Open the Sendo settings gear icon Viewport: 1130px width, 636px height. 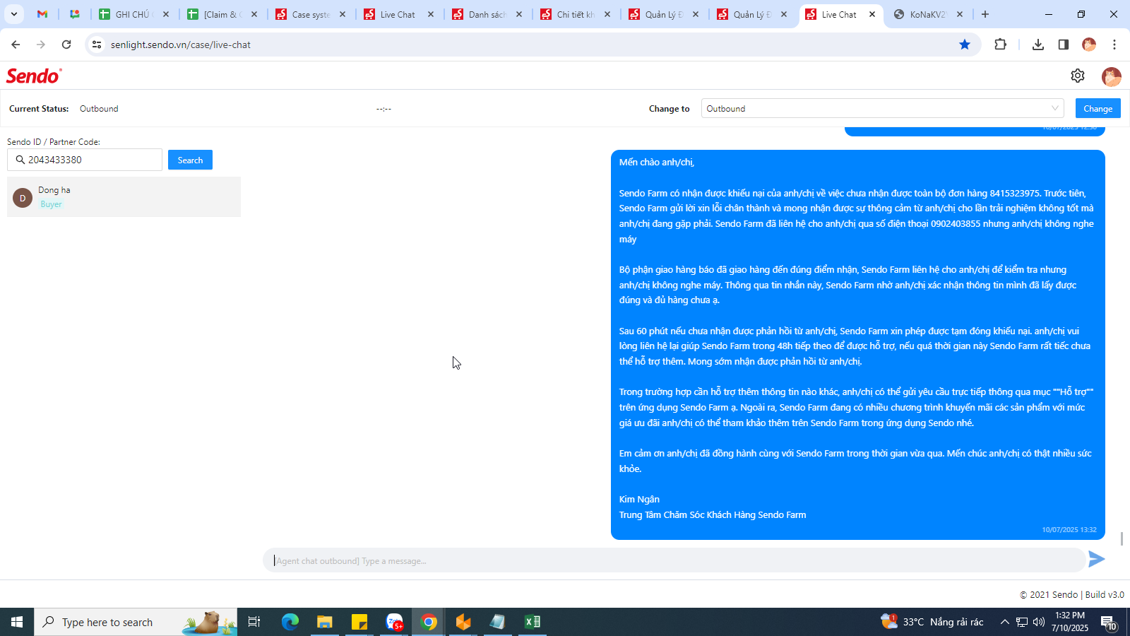[x=1077, y=76]
